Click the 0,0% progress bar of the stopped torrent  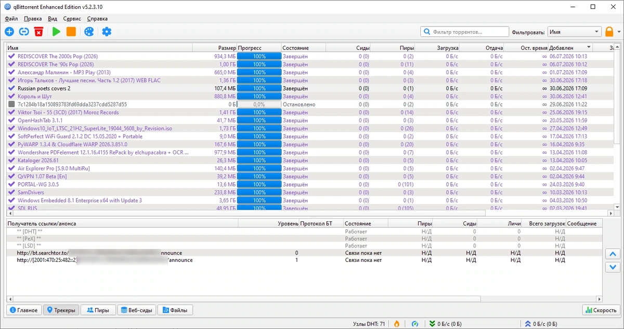tap(259, 104)
